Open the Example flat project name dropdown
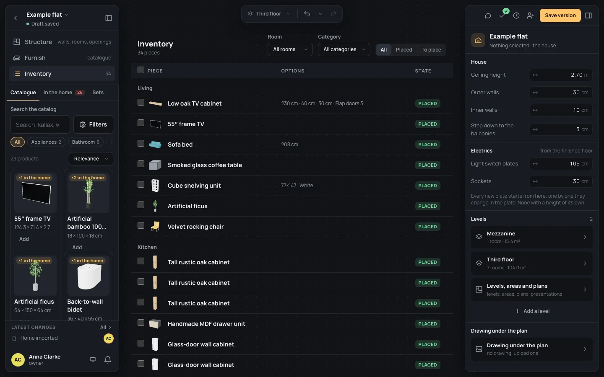 point(47,15)
